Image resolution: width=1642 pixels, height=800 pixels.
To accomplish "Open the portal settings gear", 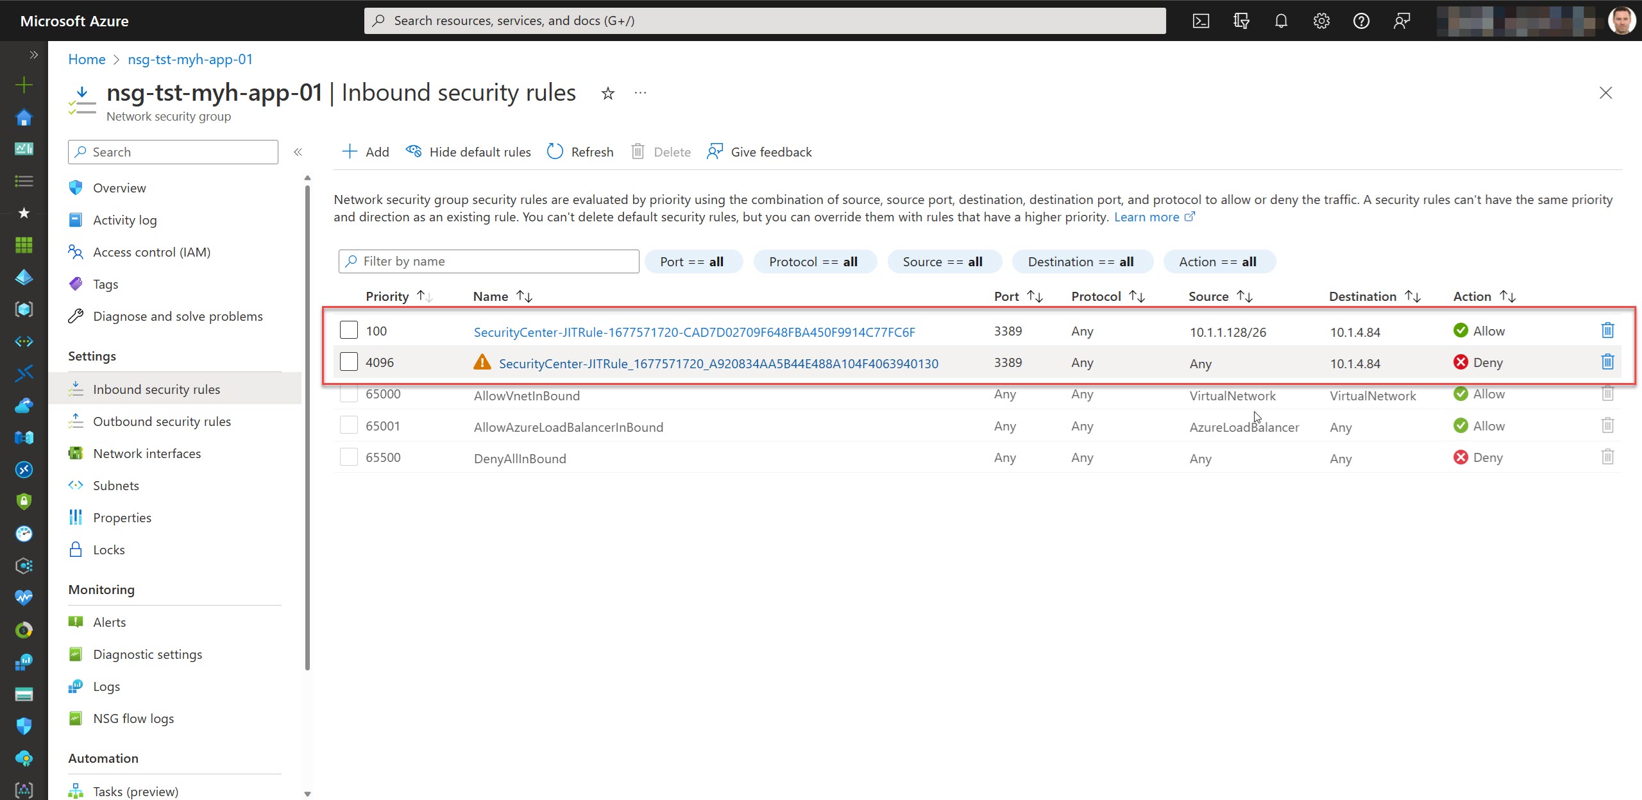I will [x=1321, y=20].
